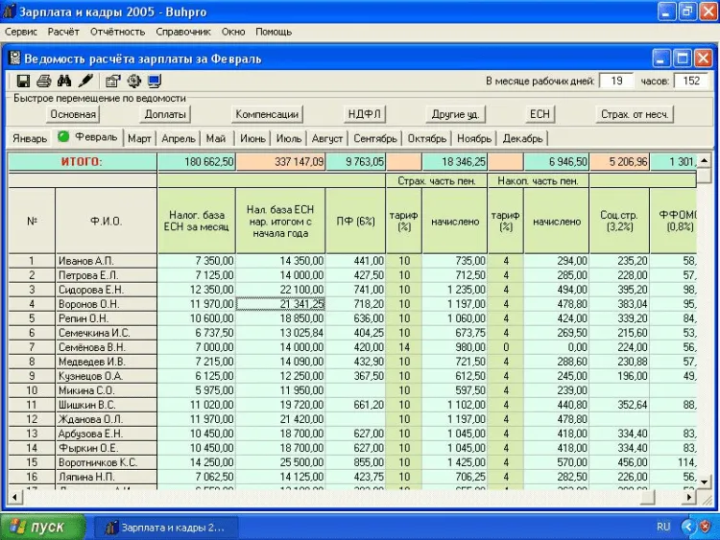Click the Save floppy disk icon
The width and height of the screenshot is (720, 540).
coord(24,82)
